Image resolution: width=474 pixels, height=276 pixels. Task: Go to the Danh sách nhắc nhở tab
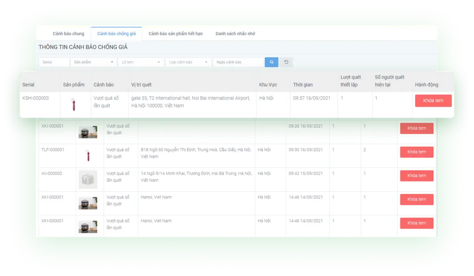[235, 34]
